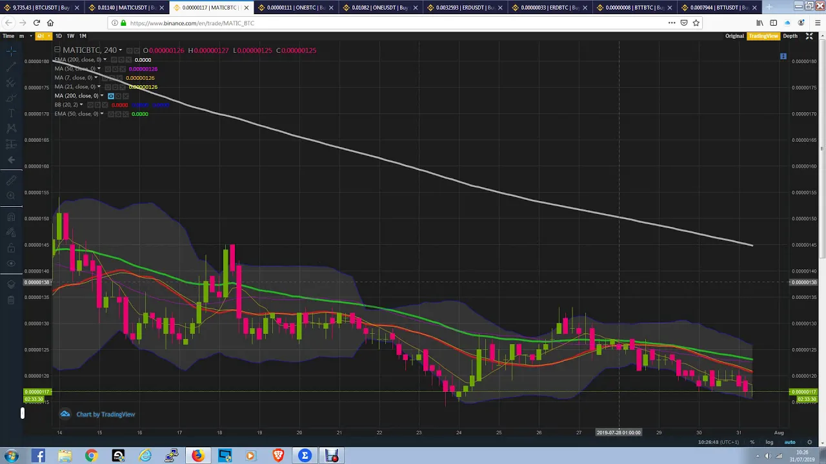The width and height of the screenshot is (826, 464).
Task: Select the trend line drawing tool
Action: [11, 66]
